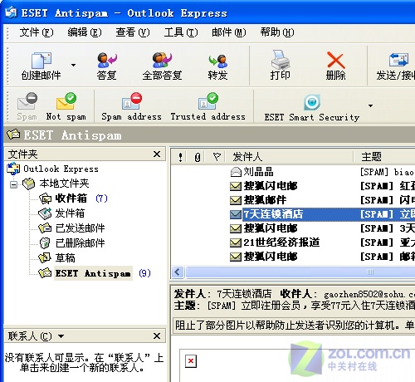Click the opened-envelope icon beside 刘晶晶

point(236,172)
